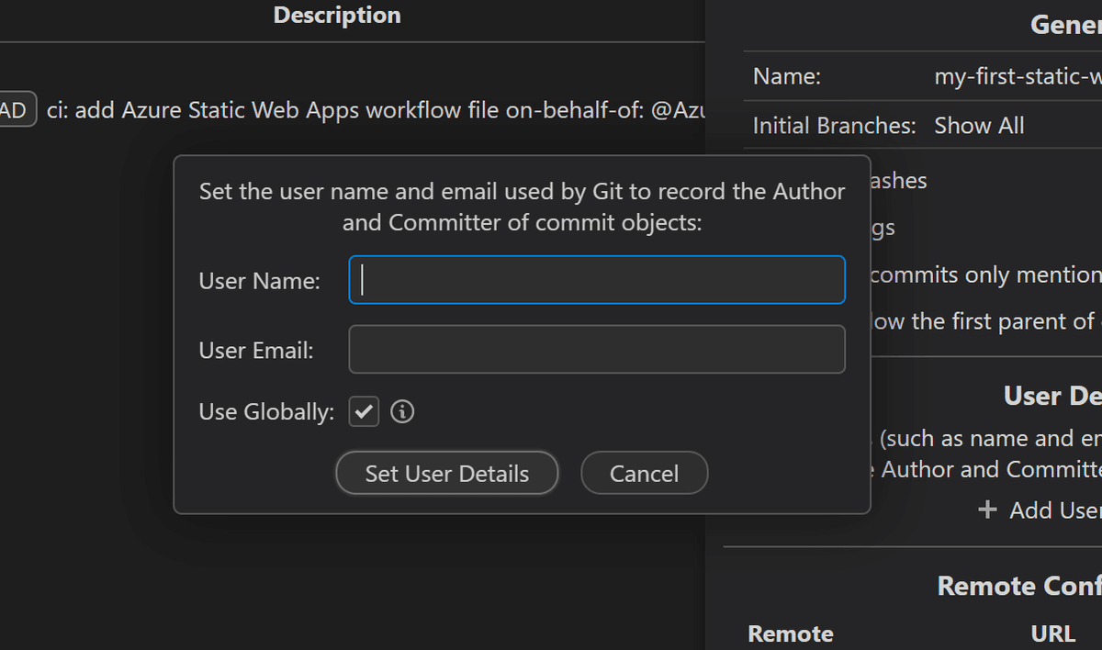The height and width of the screenshot is (650, 1102).
Task: Click the HEAD label on the commit
Action: point(16,110)
